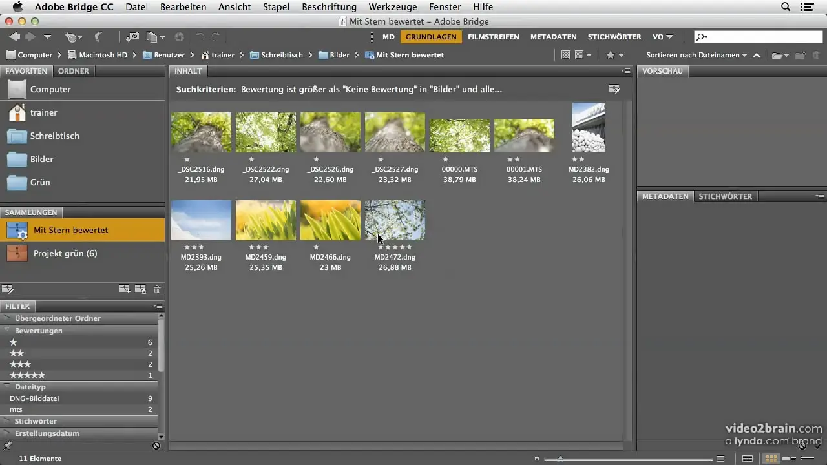The image size is (827, 465).
Task: Go back with the left arrow button
Action: click(x=14, y=37)
